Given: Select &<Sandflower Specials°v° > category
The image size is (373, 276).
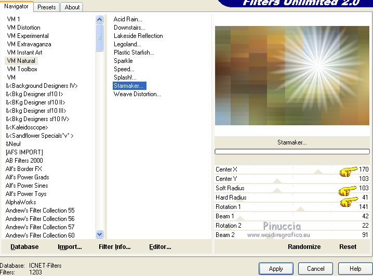Looking at the screenshot, I should [39, 136].
